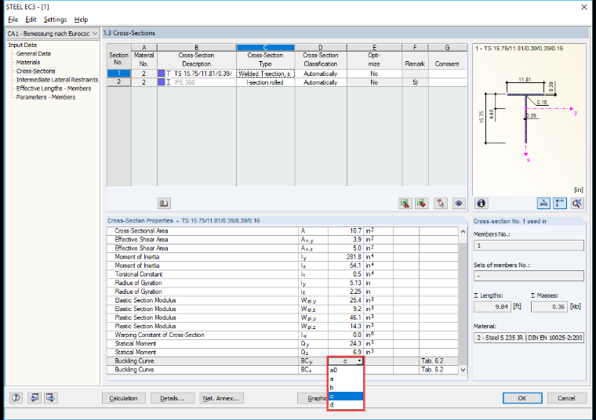This screenshot has width=596, height=420.
Task: Select buckling curve a0 from the list
Action: point(346,370)
